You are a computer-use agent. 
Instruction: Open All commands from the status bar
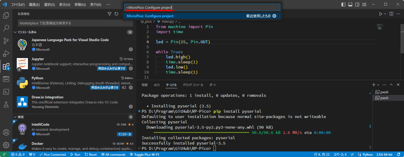click(113, 154)
